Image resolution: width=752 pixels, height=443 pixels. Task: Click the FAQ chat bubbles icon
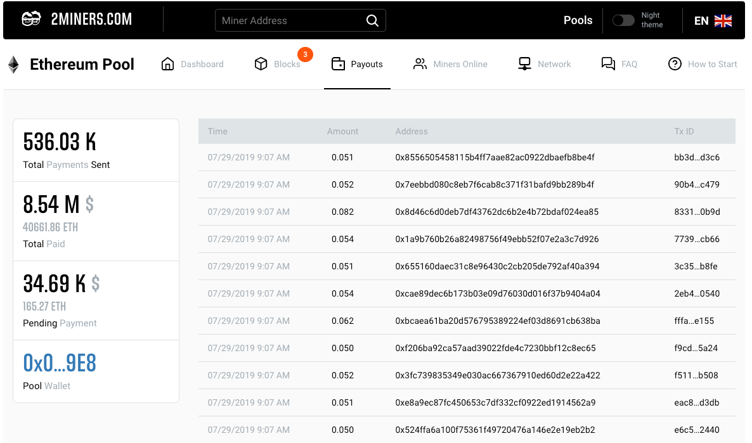tap(608, 64)
